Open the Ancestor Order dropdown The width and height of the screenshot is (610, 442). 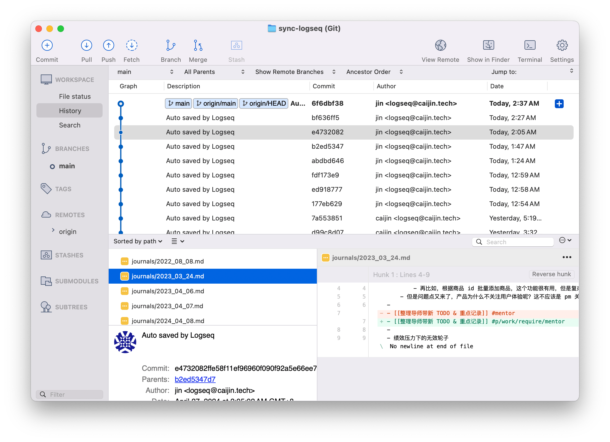click(374, 72)
